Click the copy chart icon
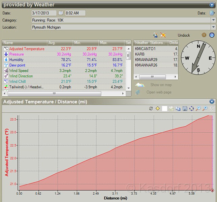Image resolution: width=217 pixels, height=202 pixels. coord(178,108)
